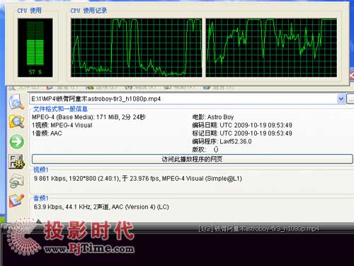This screenshot has width=354, height=266.
Task: Click the player title bar astroboy-tlr3_h1080p.mp4
Action: click(x=259, y=228)
